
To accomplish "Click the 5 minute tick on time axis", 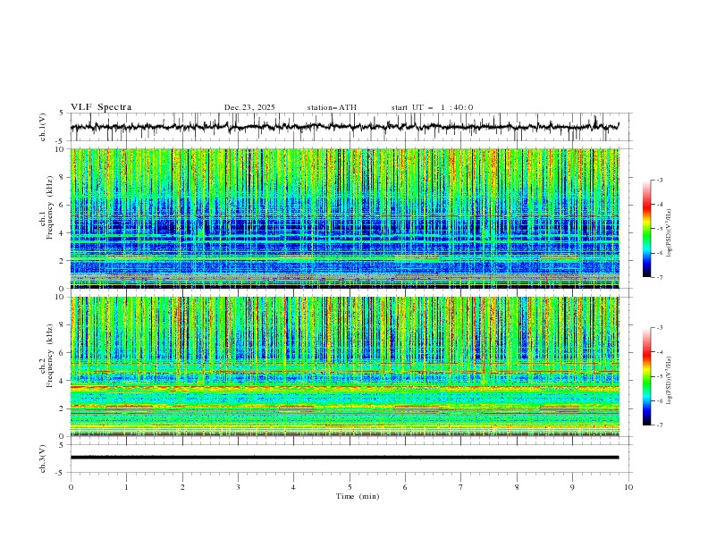I will [x=350, y=487].
